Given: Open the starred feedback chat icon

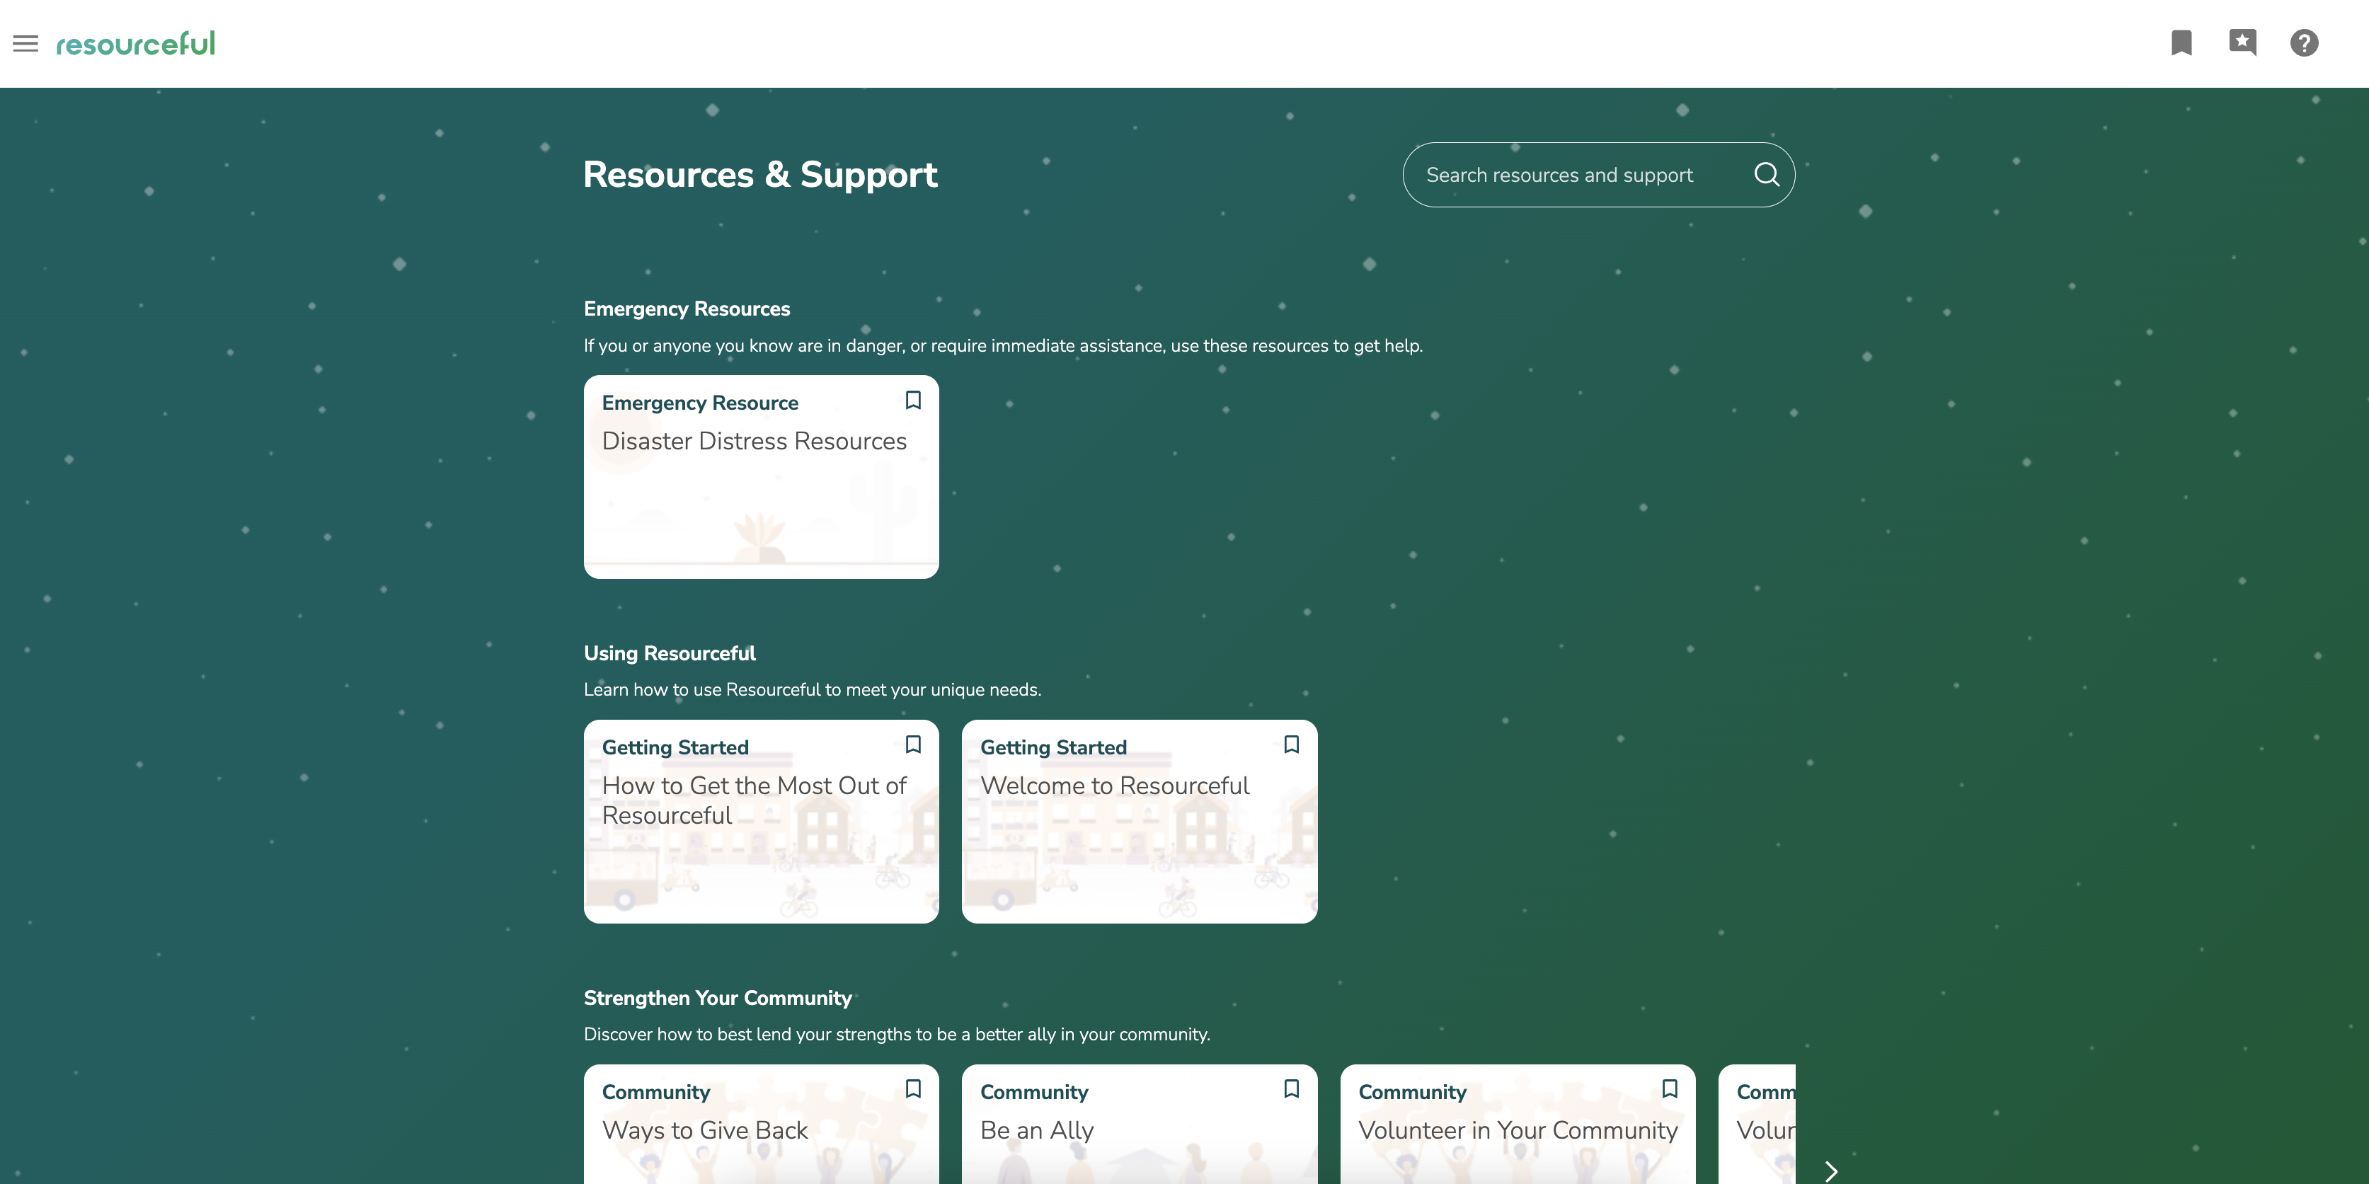Looking at the screenshot, I should pyautogui.click(x=2242, y=42).
